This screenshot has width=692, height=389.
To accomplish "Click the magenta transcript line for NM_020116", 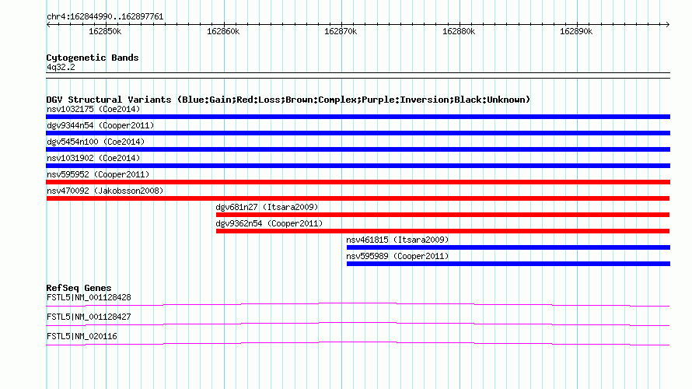I will (x=358, y=343).
